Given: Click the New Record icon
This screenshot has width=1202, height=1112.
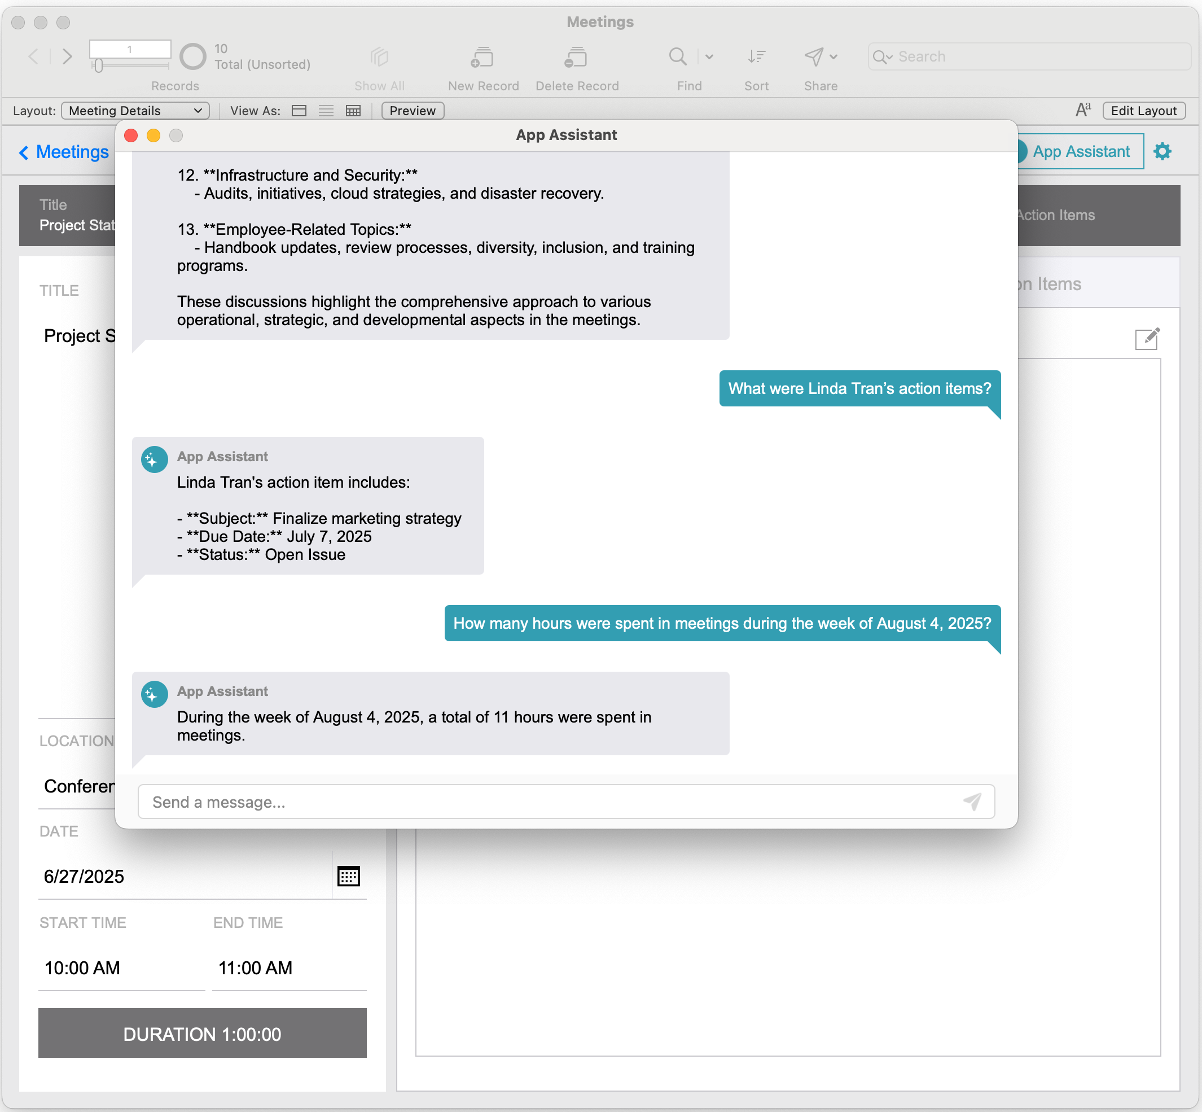Looking at the screenshot, I should pos(482,57).
